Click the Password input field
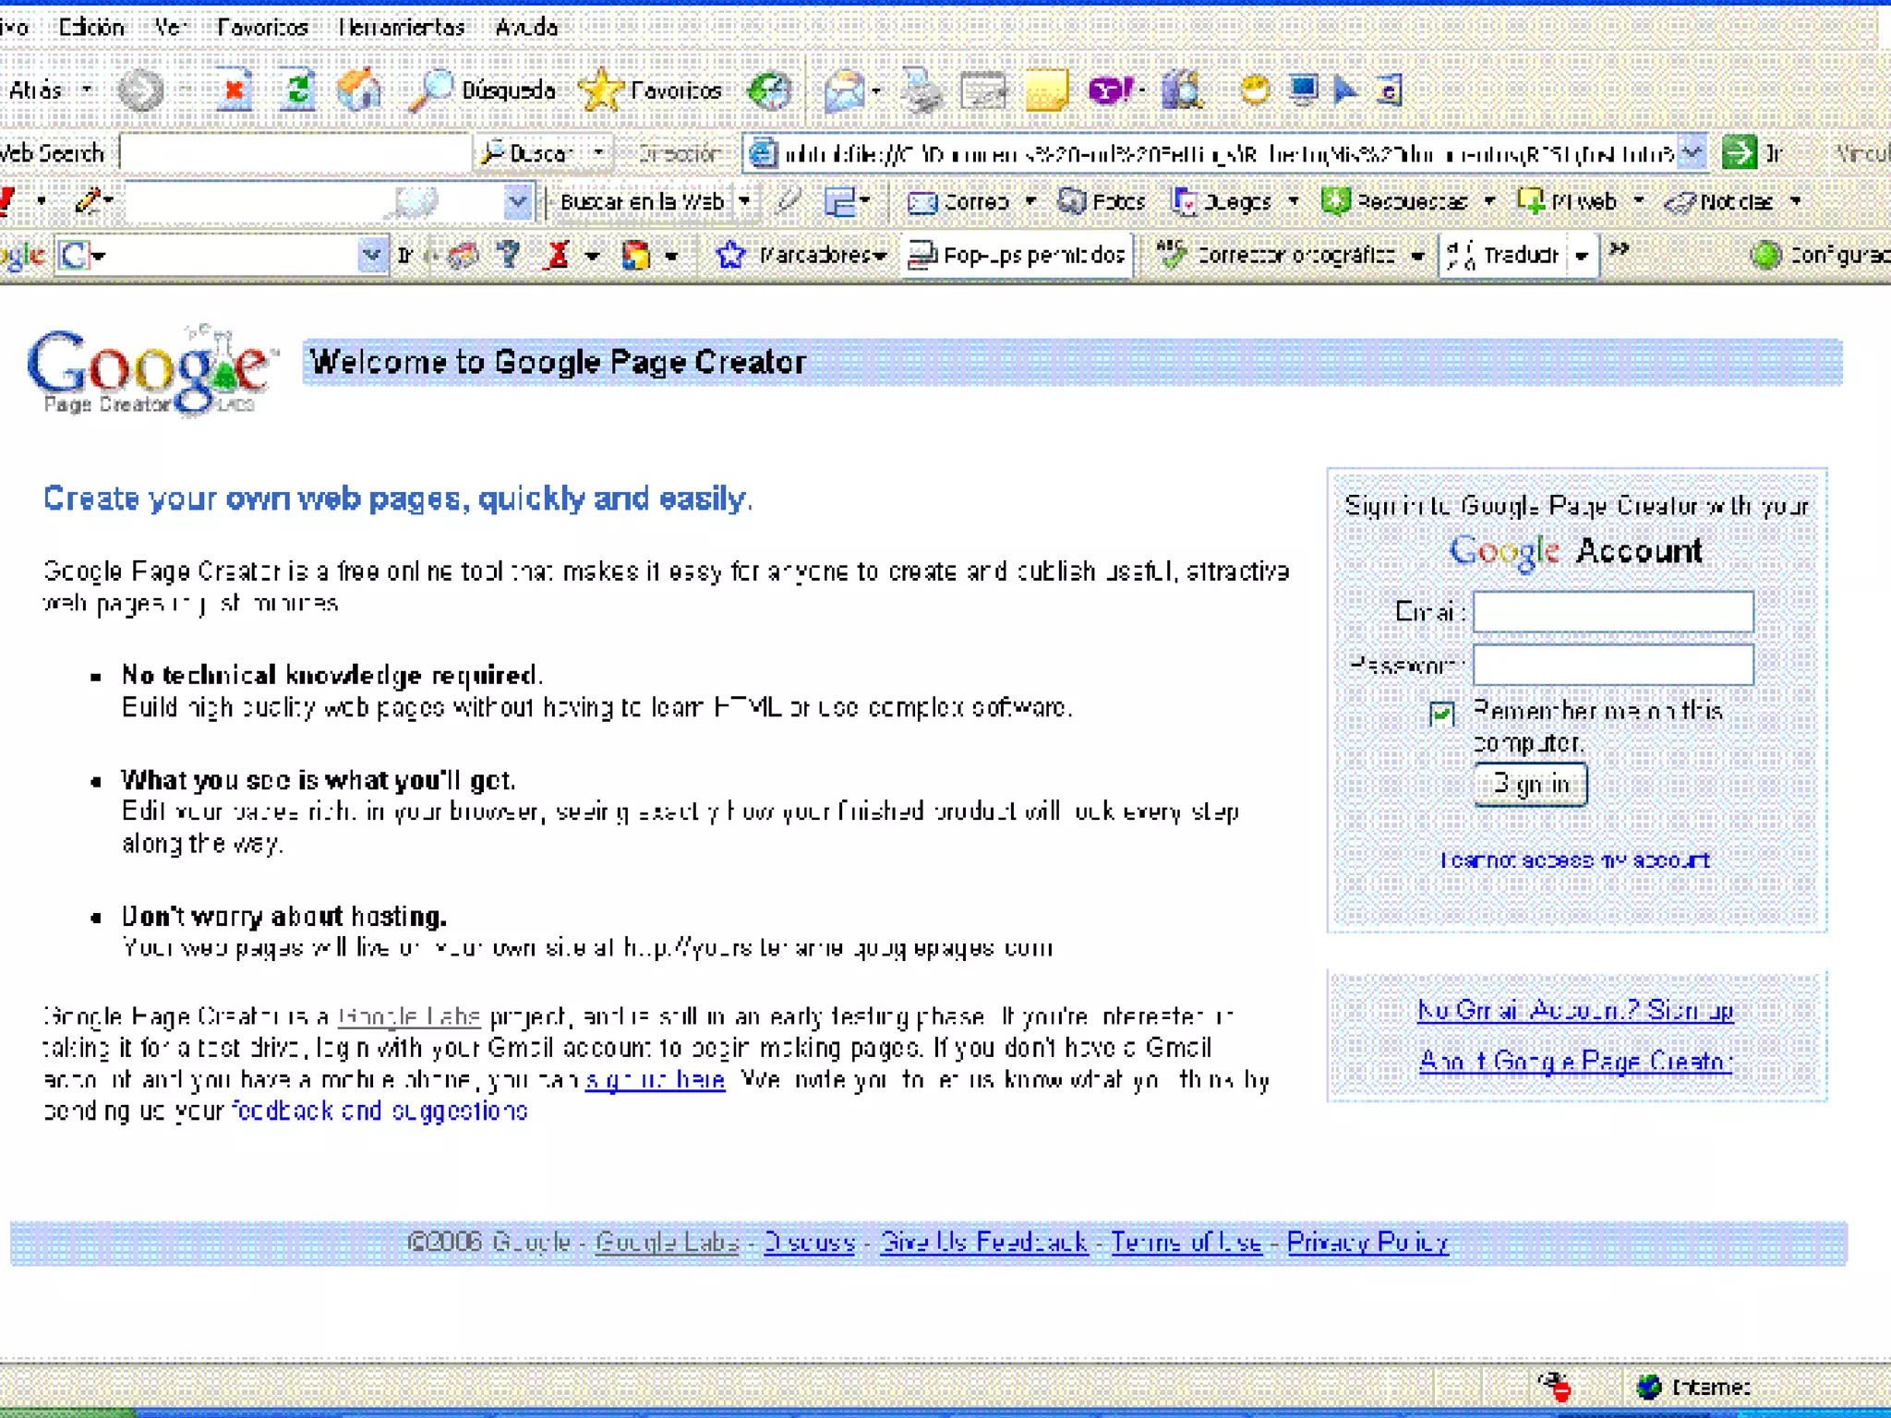1891x1418 pixels. [1612, 665]
